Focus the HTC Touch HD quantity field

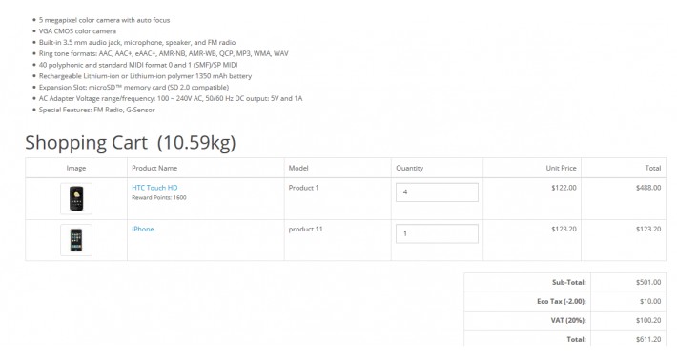click(x=437, y=192)
